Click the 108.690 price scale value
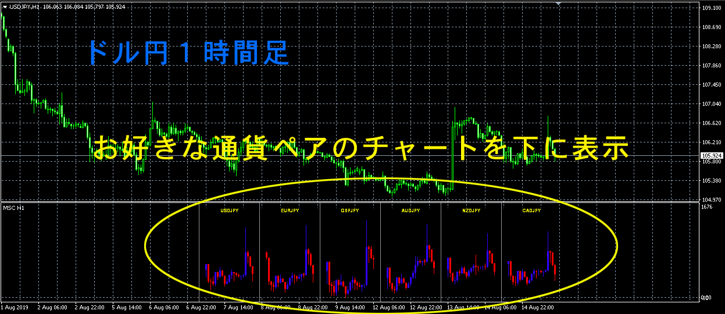 (712, 27)
